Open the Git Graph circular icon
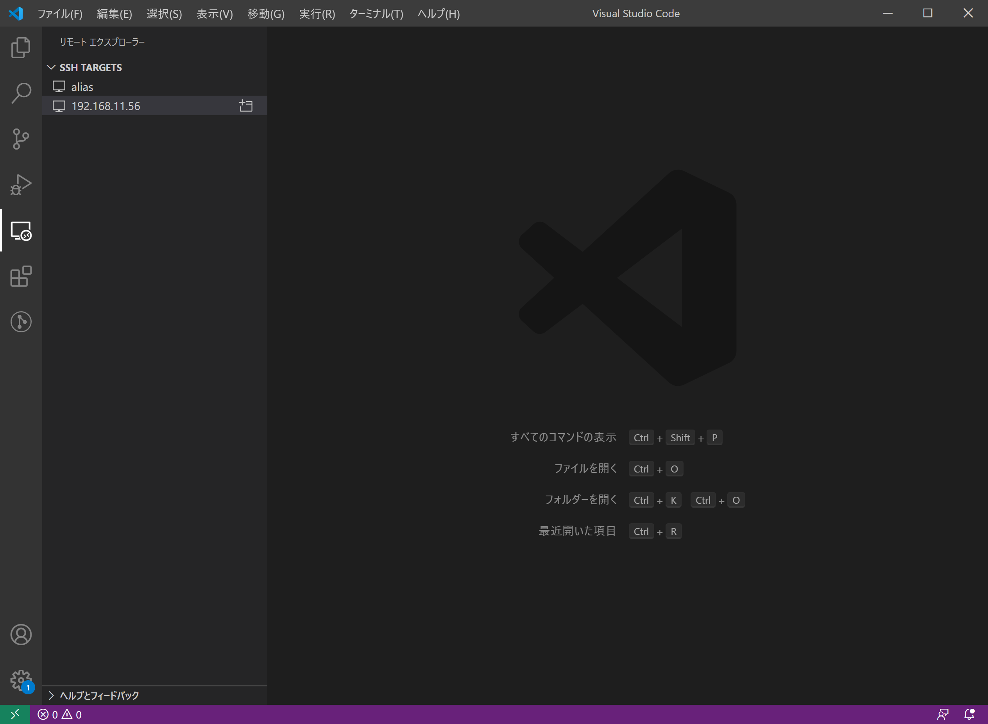Image resolution: width=988 pixels, height=724 pixels. point(21,322)
